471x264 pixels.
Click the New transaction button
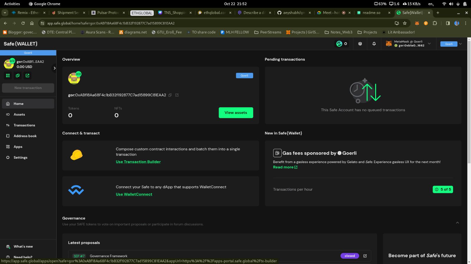pos(28,88)
